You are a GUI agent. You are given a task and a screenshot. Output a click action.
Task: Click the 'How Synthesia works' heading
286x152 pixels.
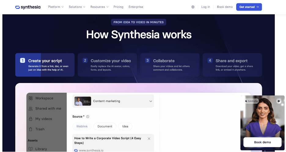pos(139,34)
